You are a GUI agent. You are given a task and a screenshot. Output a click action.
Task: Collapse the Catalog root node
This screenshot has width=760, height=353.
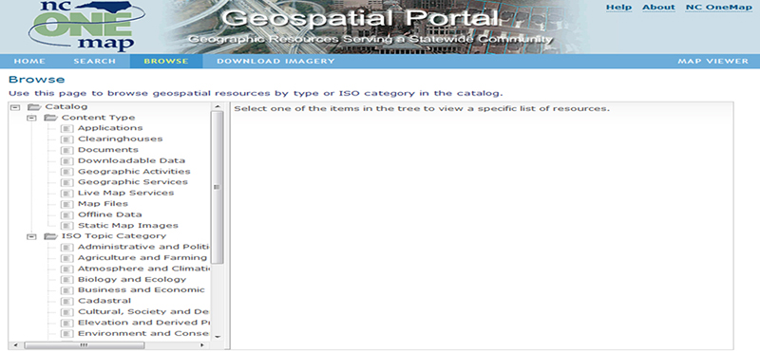[x=15, y=107]
